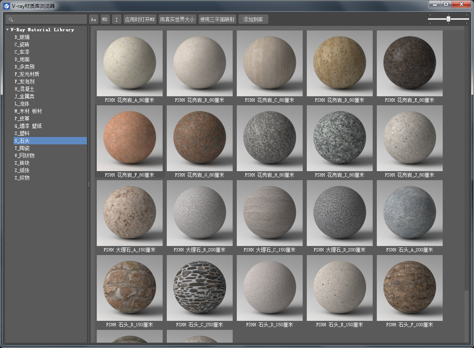The image size is (474, 348).
Task: Select the C_瓷砖 category
Action: click(22, 44)
